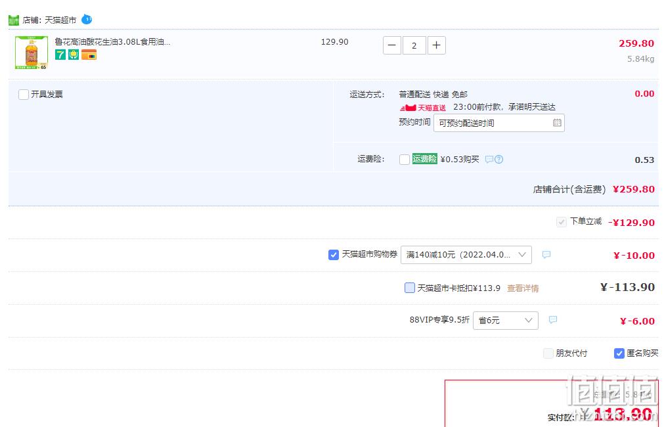Expand the 满140减10元 coupon dropdown
This screenshot has height=427, width=664.
pyautogui.click(x=466, y=255)
